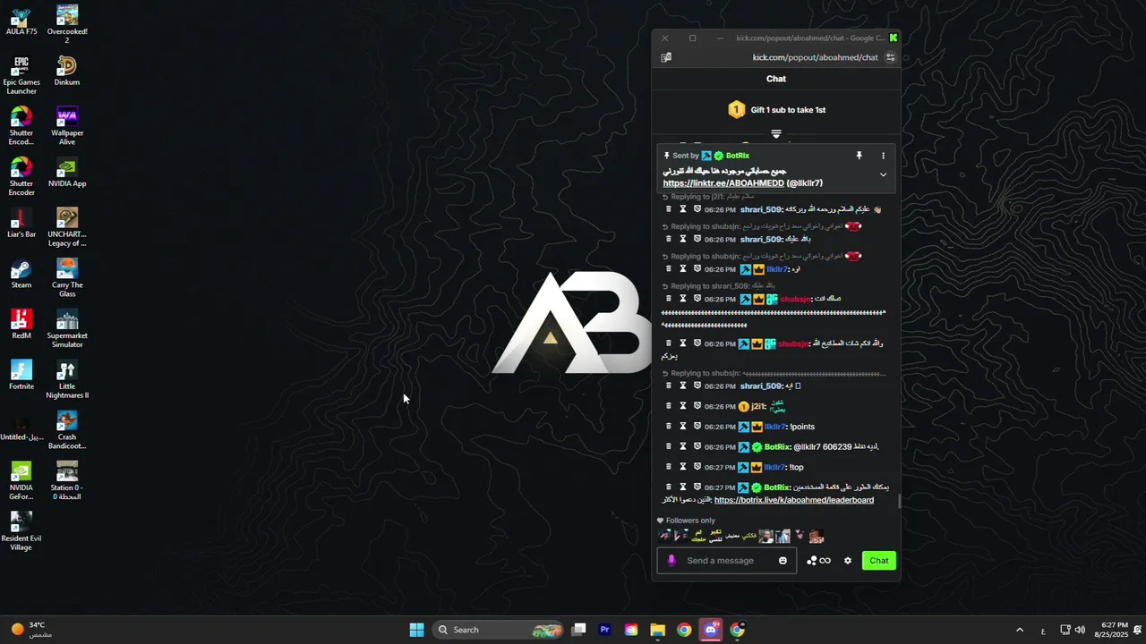Select the Dinkum desktop icon
This screenshot has width=1146, height=644.
click(x=67, y=71)
